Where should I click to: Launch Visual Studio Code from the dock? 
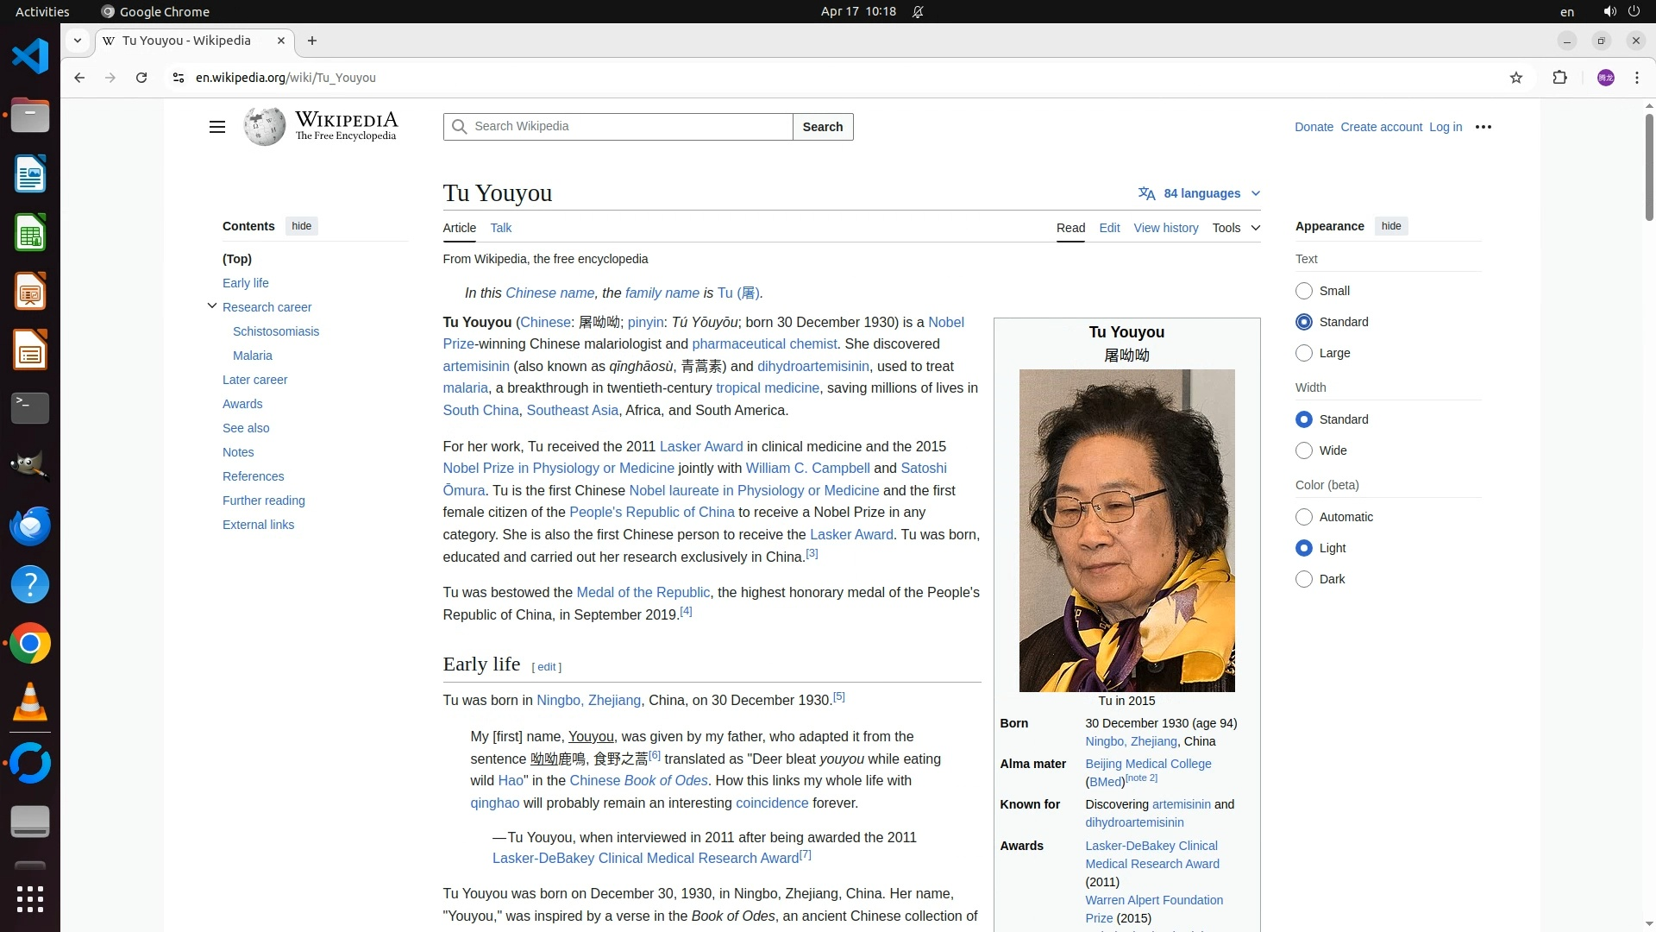30,57
